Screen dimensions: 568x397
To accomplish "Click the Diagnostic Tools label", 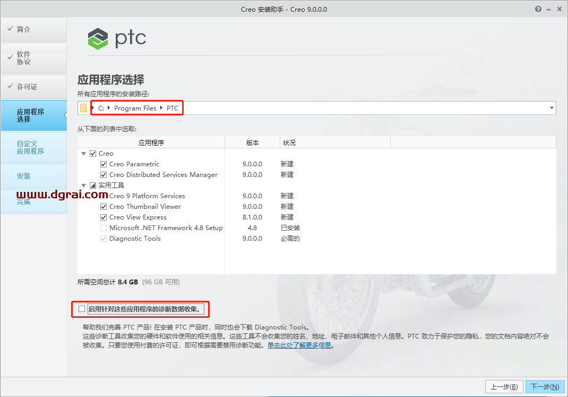I will [135, 239].
